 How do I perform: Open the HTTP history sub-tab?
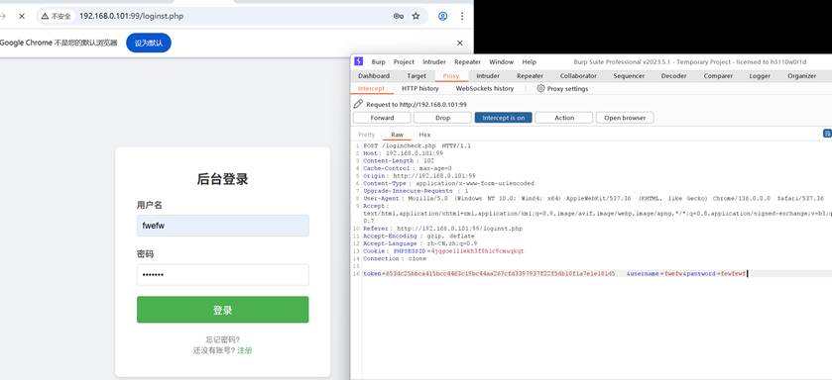pyautogui.click(x=420, y=88)
